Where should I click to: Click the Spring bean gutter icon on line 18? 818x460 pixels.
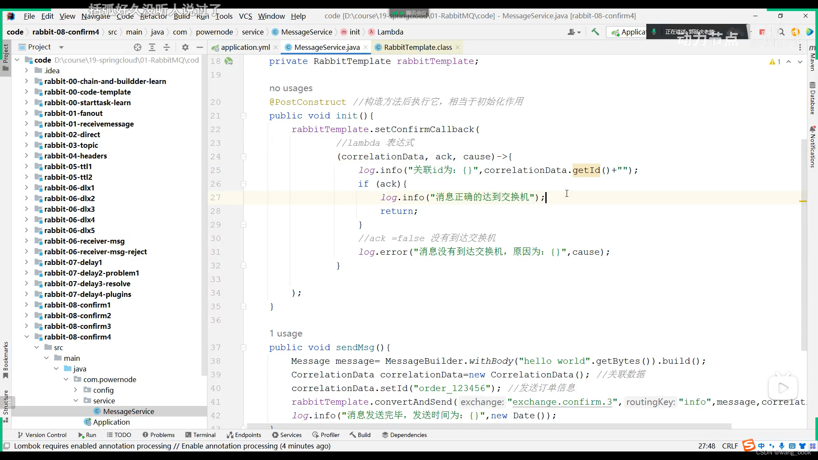click(229, 61)
